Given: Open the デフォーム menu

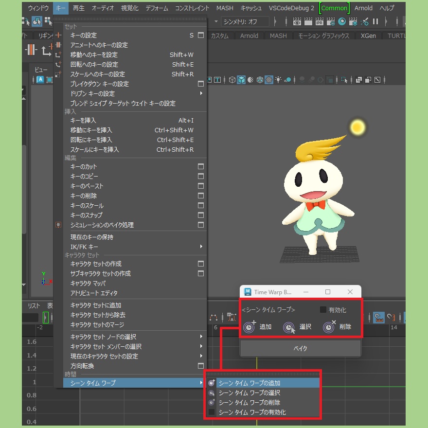Looking at the screenshot, I should tap(157, 8).
